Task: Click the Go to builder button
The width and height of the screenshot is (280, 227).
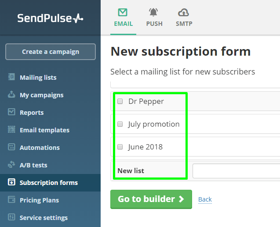Action: 151,199
